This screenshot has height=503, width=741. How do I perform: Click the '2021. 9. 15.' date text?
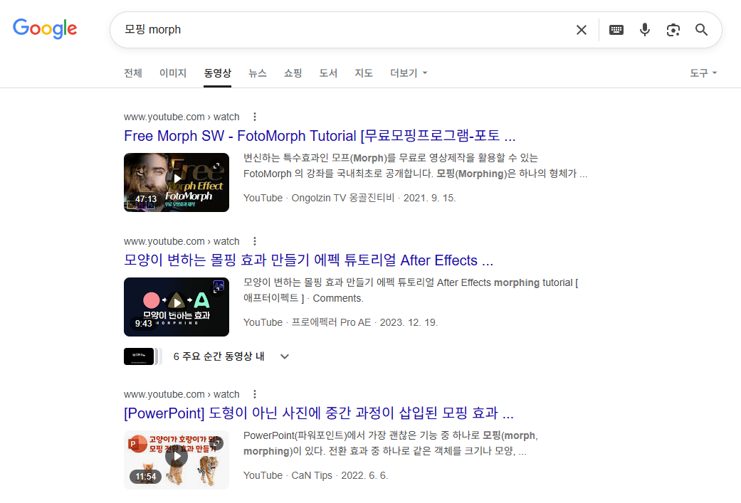coord(429,198)
